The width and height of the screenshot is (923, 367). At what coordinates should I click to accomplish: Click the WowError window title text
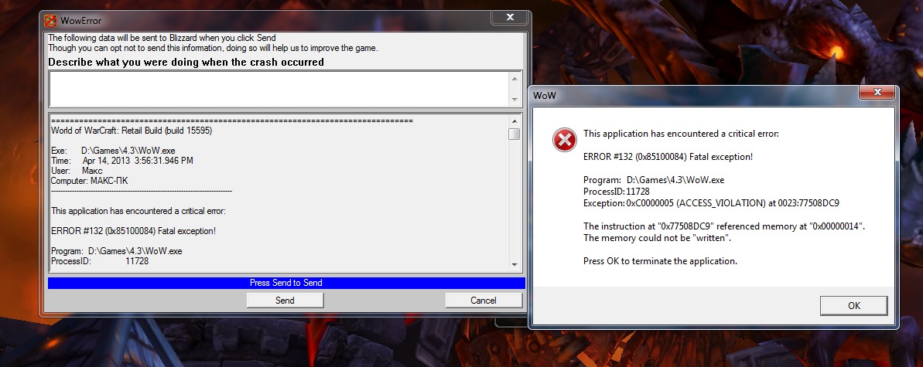(x=80, y=21)
